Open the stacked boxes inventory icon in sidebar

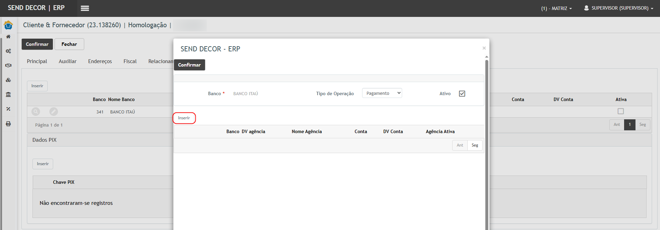click(8, 80)
